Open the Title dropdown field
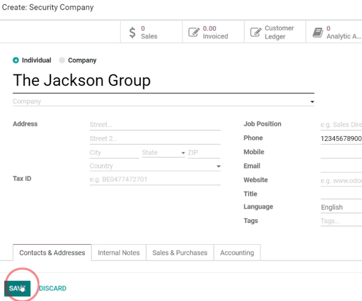Viewport: 362px width, 301px height. click(341, 194)
